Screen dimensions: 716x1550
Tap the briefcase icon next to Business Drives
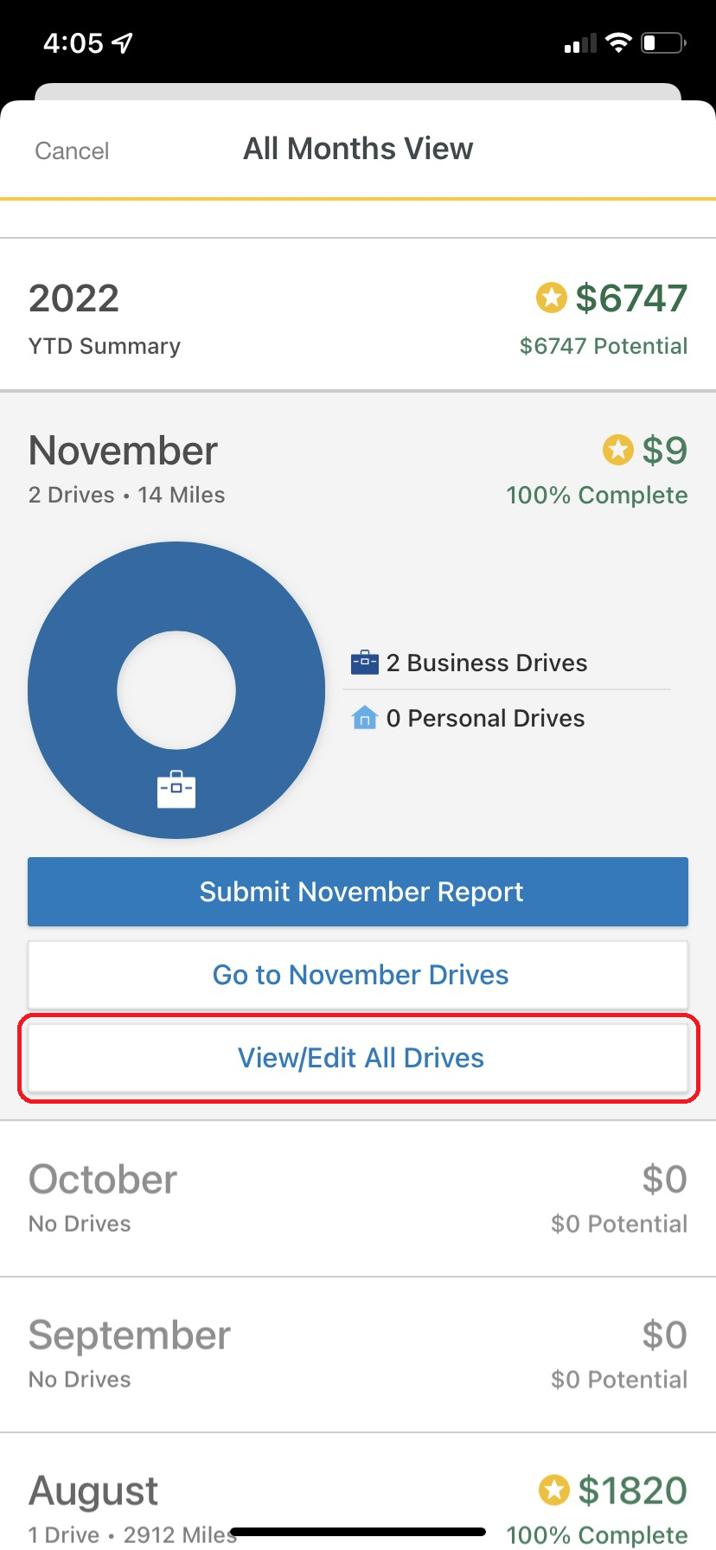coord(364,663)
